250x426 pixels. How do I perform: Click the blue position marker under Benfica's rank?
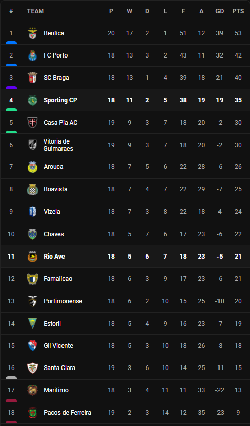pos(11,43)
